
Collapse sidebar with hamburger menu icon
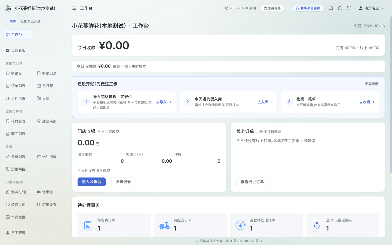pyautogui.click(x=74, y=8)
